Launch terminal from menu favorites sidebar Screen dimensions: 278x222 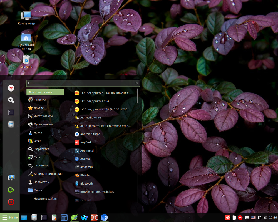point(11,112)
